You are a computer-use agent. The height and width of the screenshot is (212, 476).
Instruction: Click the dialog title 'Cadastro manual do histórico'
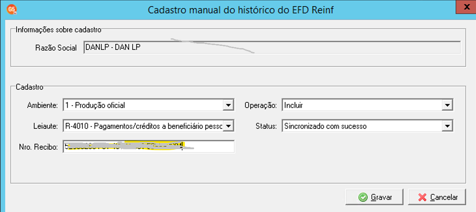(241, 10)
